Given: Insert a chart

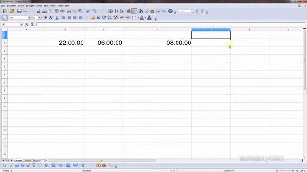Looking at the screenshot, I should point(129,11).
